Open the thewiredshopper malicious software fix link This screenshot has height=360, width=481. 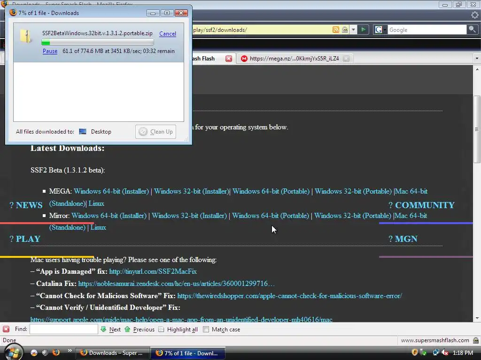point(289,296)
